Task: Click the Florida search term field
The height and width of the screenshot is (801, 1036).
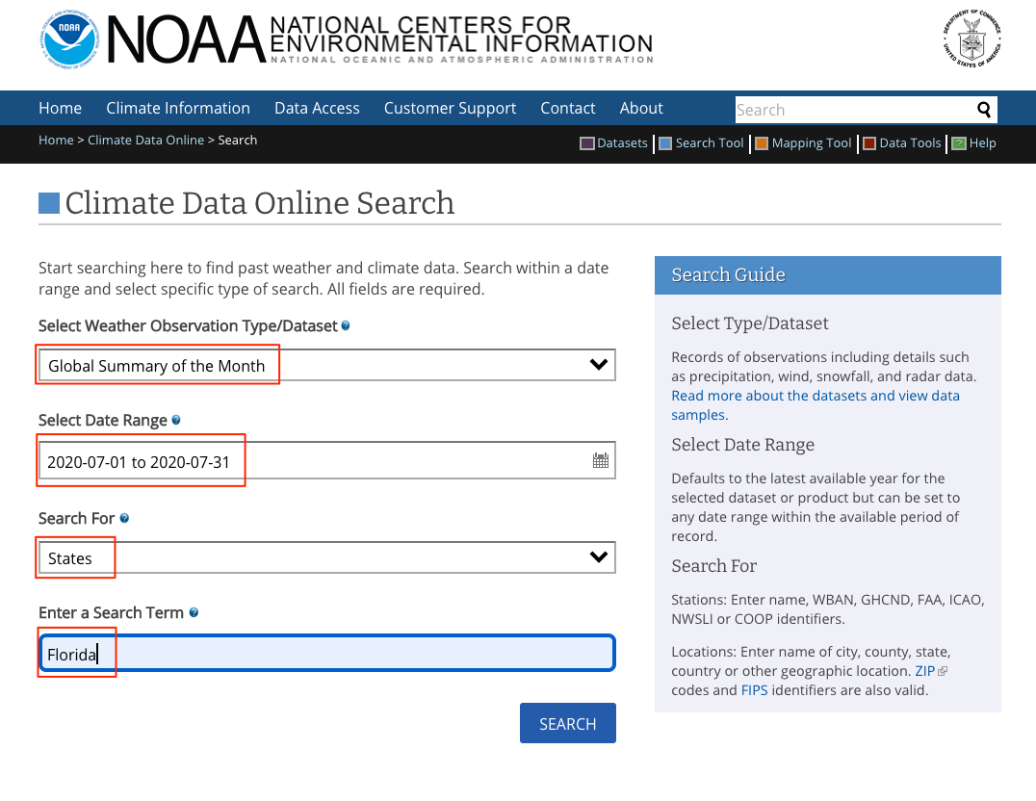Action: [x=326, y=654]
